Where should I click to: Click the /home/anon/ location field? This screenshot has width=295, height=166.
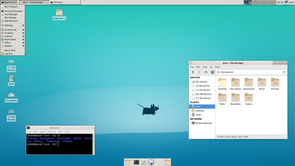[251, 72]
